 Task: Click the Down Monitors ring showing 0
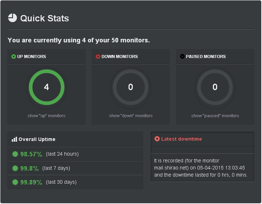[x=131, y=87]
